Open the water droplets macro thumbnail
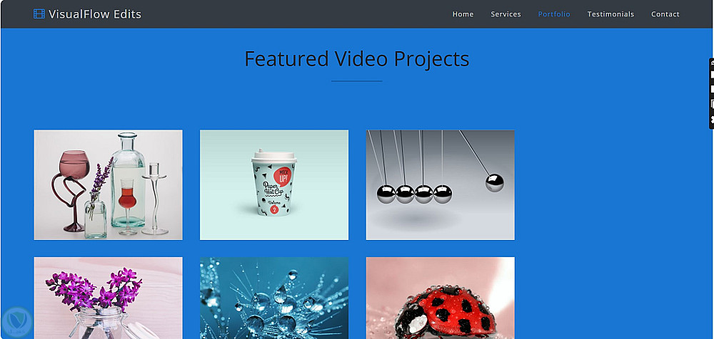The image size is (714, 339). (x=274, y=298)
